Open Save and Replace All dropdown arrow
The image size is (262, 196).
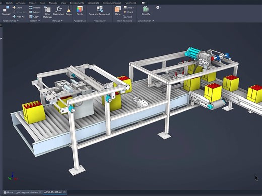[x=100, y=16]
